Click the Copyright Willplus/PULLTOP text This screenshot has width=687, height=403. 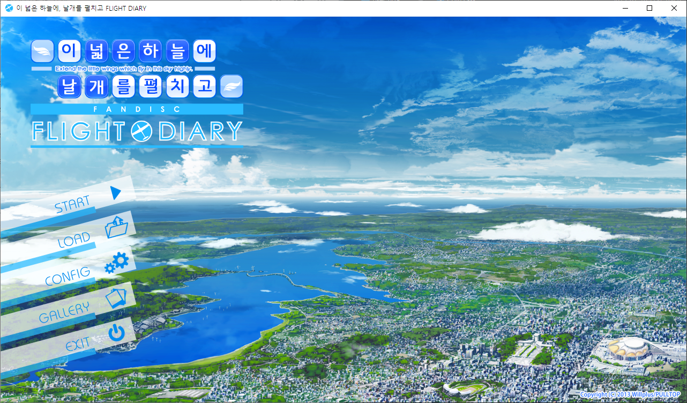630,394
